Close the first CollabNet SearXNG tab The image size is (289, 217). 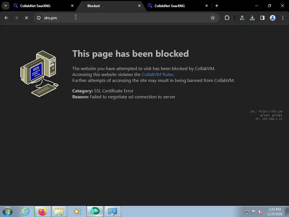[x=72, y=6]
